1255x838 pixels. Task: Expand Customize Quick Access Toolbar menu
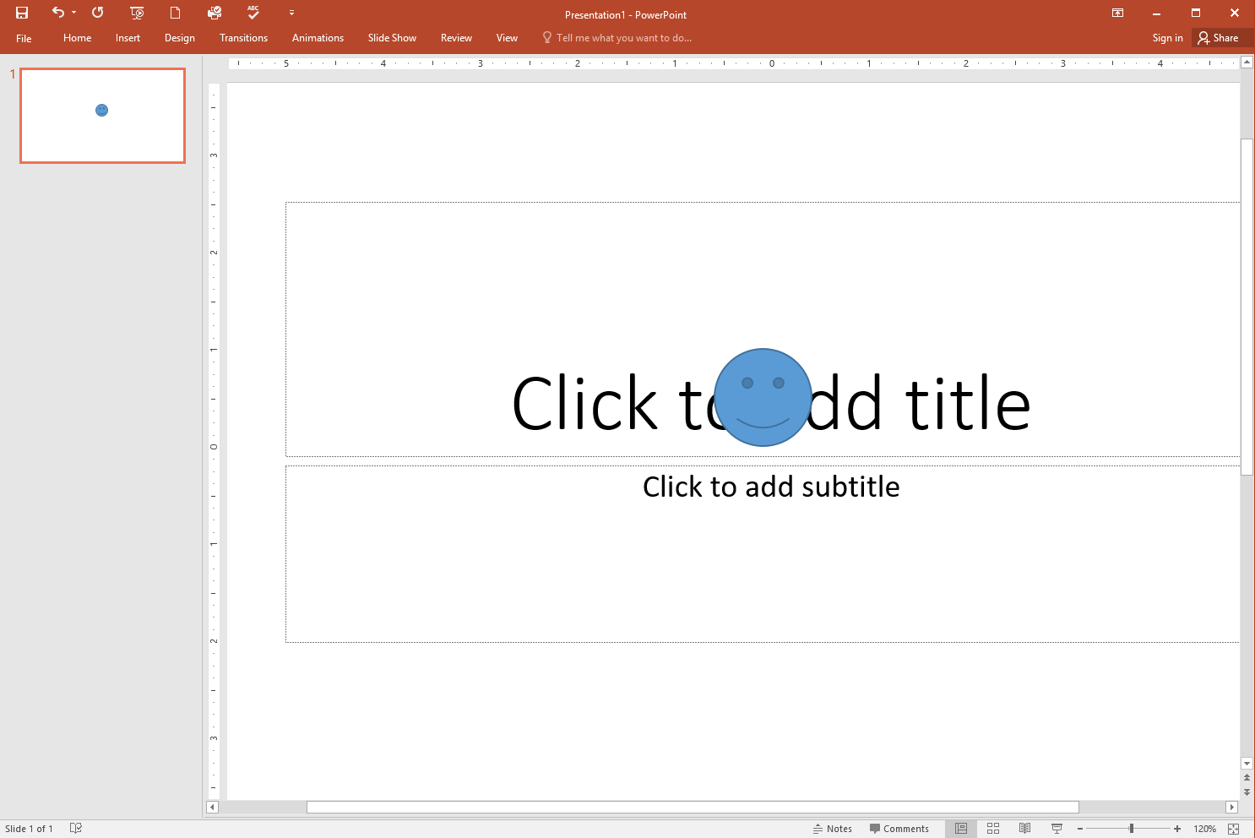coord(291,13)
